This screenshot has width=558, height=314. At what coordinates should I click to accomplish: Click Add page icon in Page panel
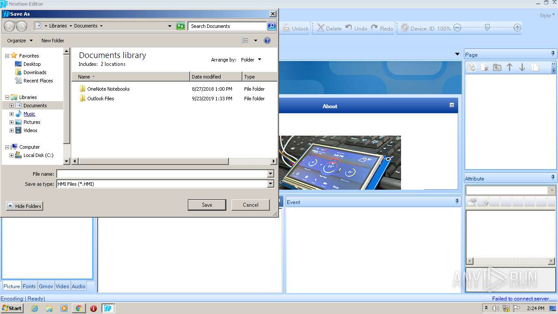471,67
